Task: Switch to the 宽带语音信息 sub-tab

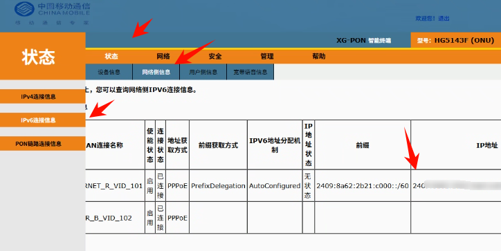Action: click(250, 72)
